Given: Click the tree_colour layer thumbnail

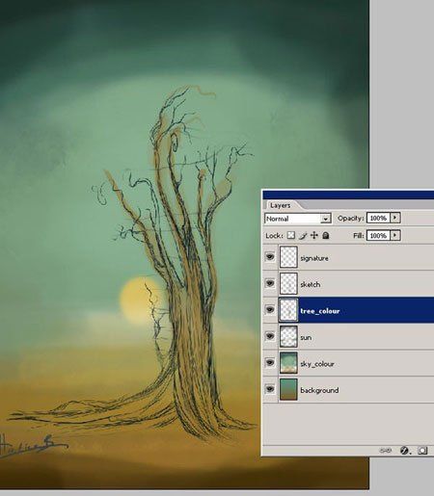Looking at the screenshot, I should point(288,310).
